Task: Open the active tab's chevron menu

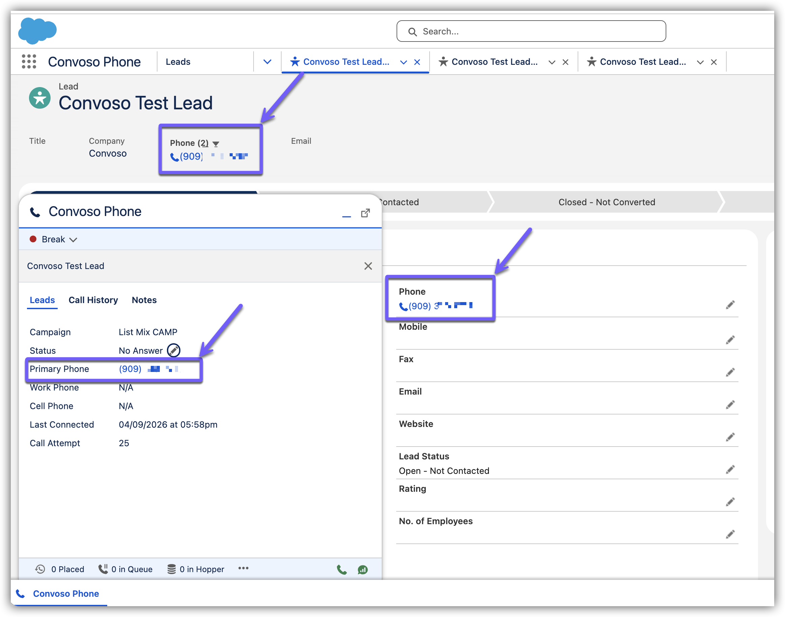Action: click(x=404, y=62)
